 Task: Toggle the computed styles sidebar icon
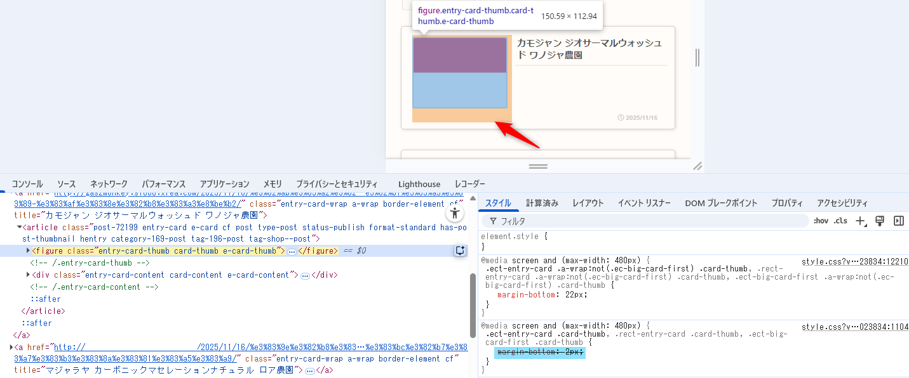[x=898, y=221]
